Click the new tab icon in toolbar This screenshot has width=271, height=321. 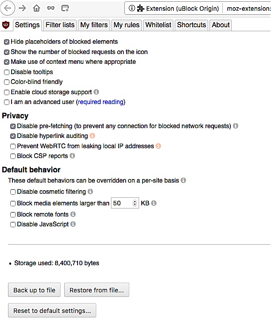(65, 8)
